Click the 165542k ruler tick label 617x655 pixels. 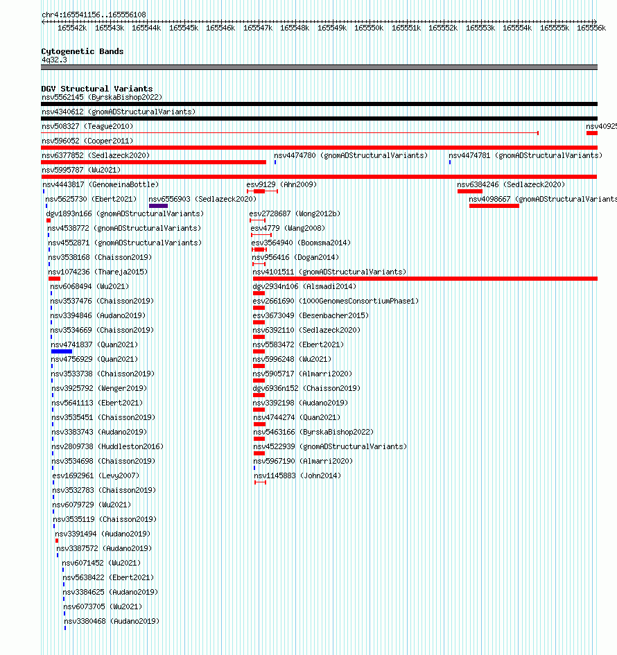(x=72, y=28)
